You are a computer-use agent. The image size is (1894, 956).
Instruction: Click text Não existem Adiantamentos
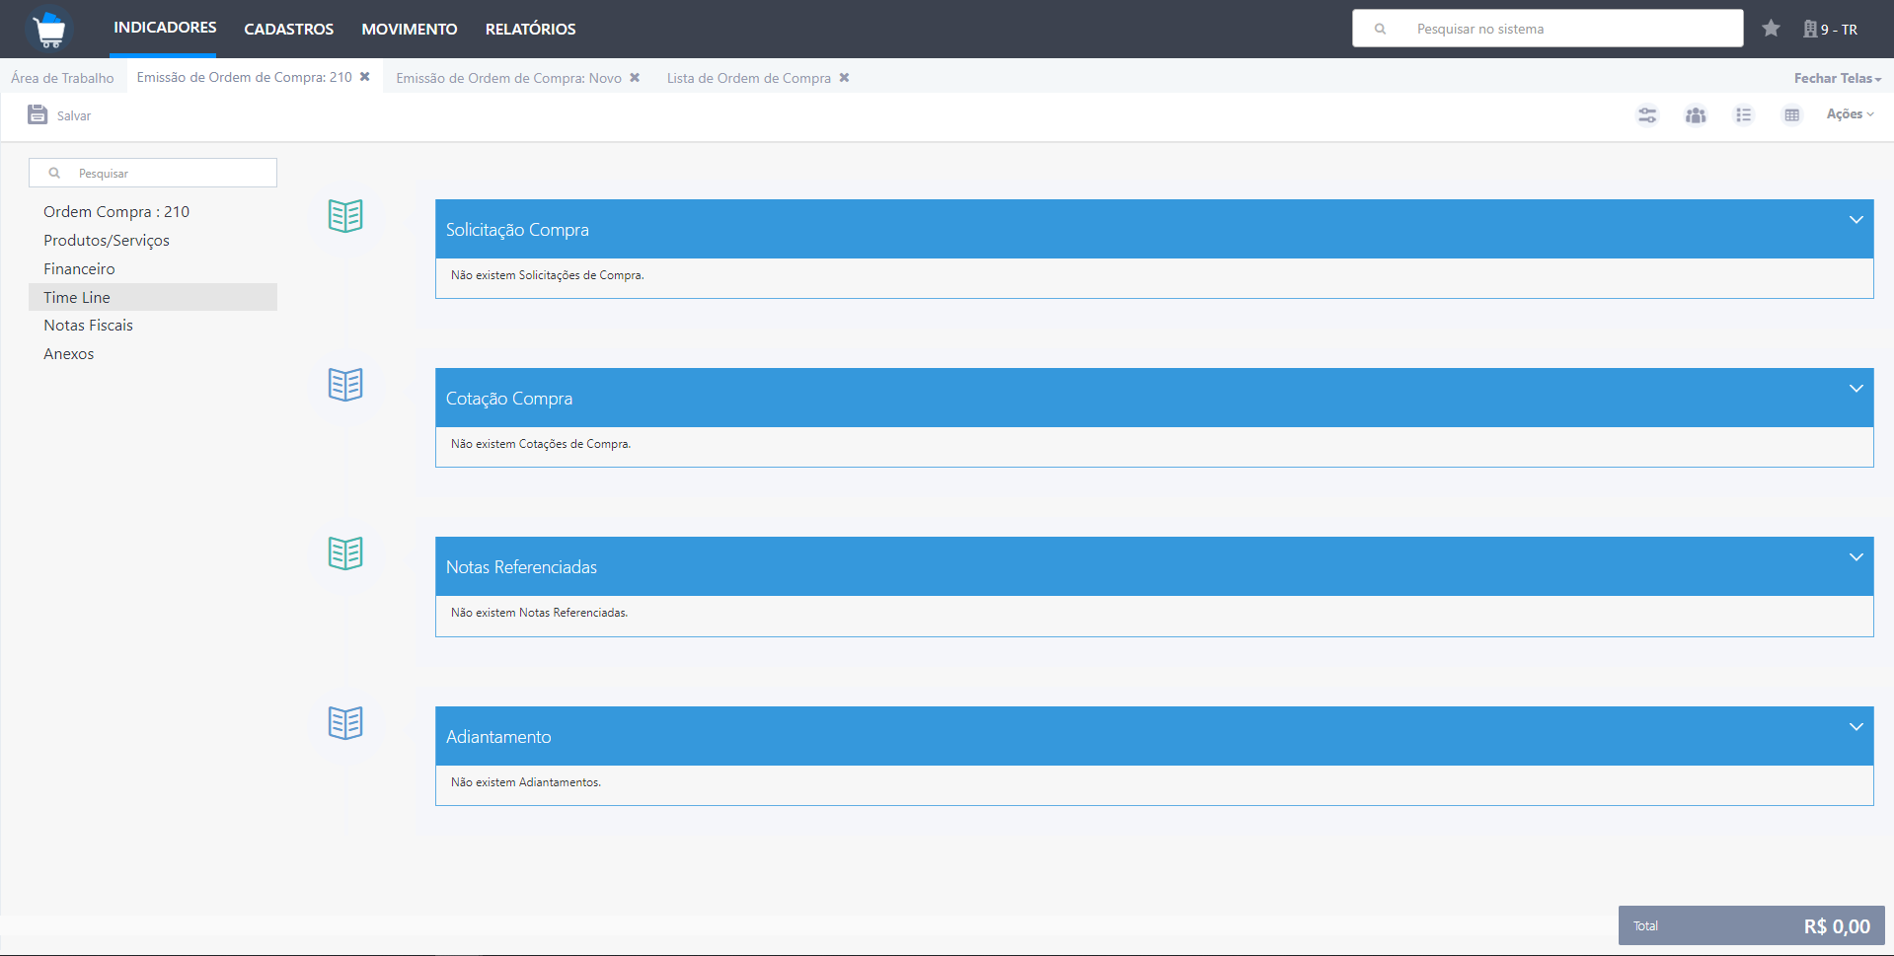[x=526, y=782]
